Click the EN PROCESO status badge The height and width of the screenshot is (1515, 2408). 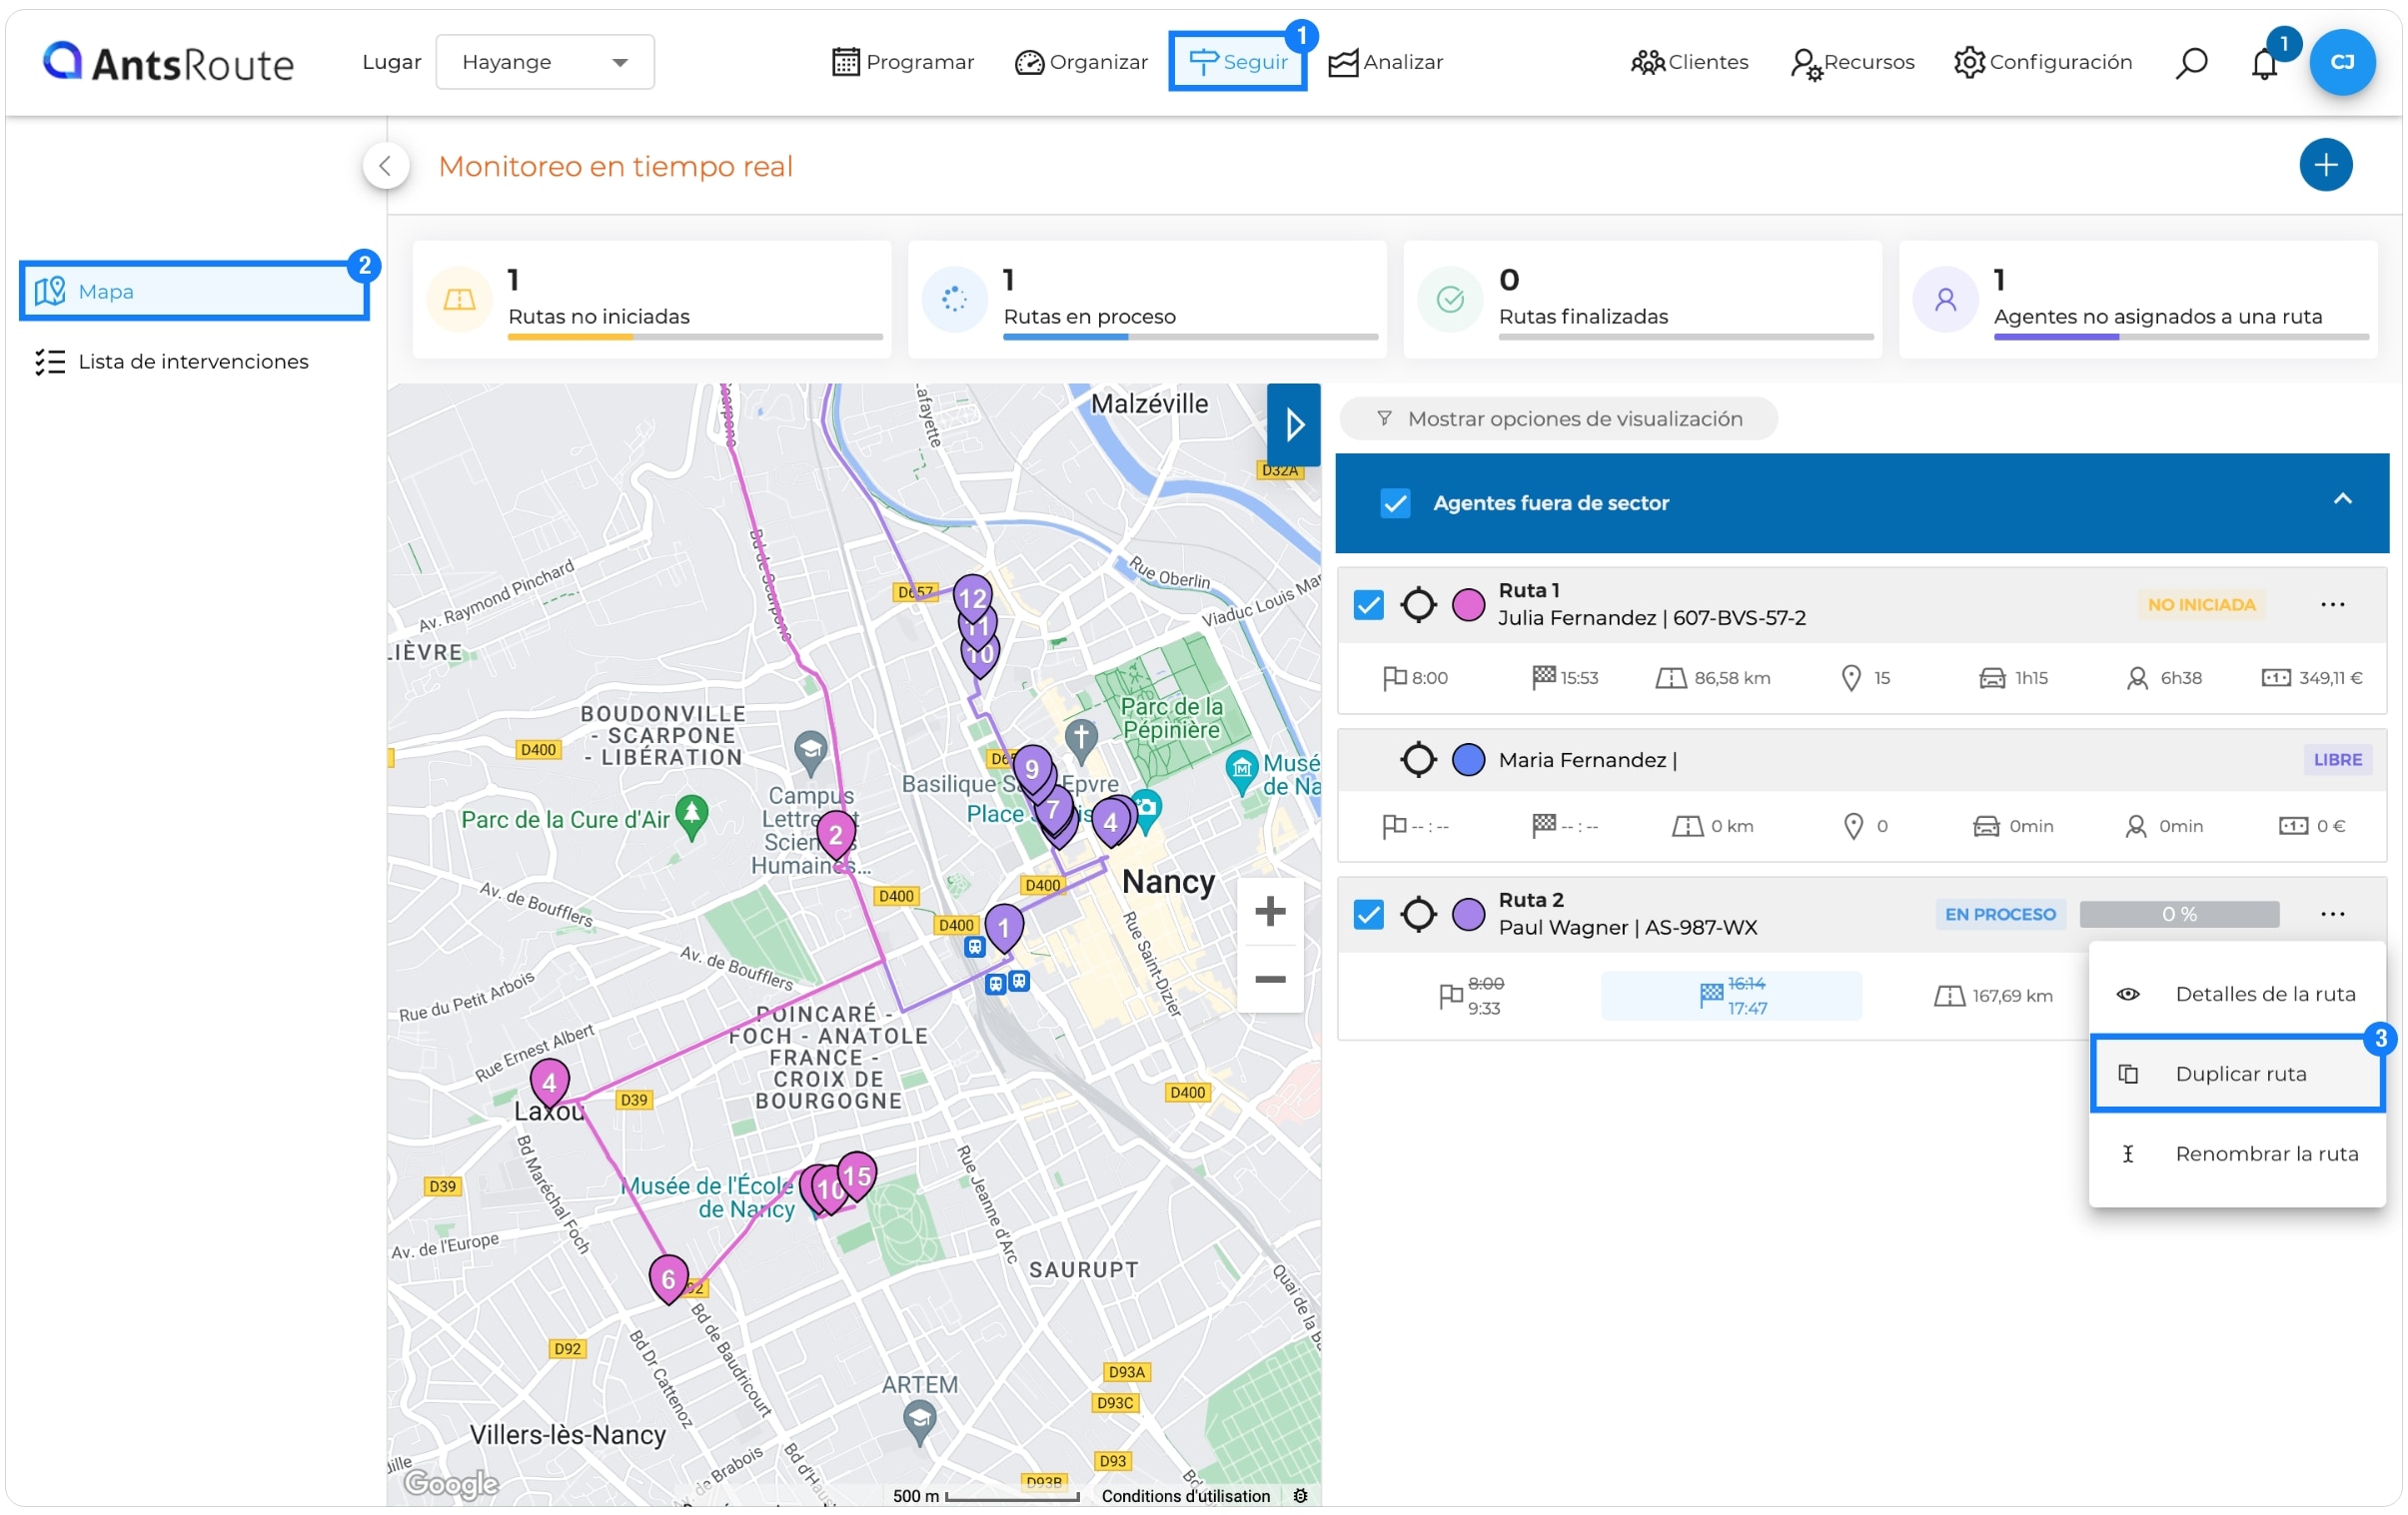coord(2000,915)
